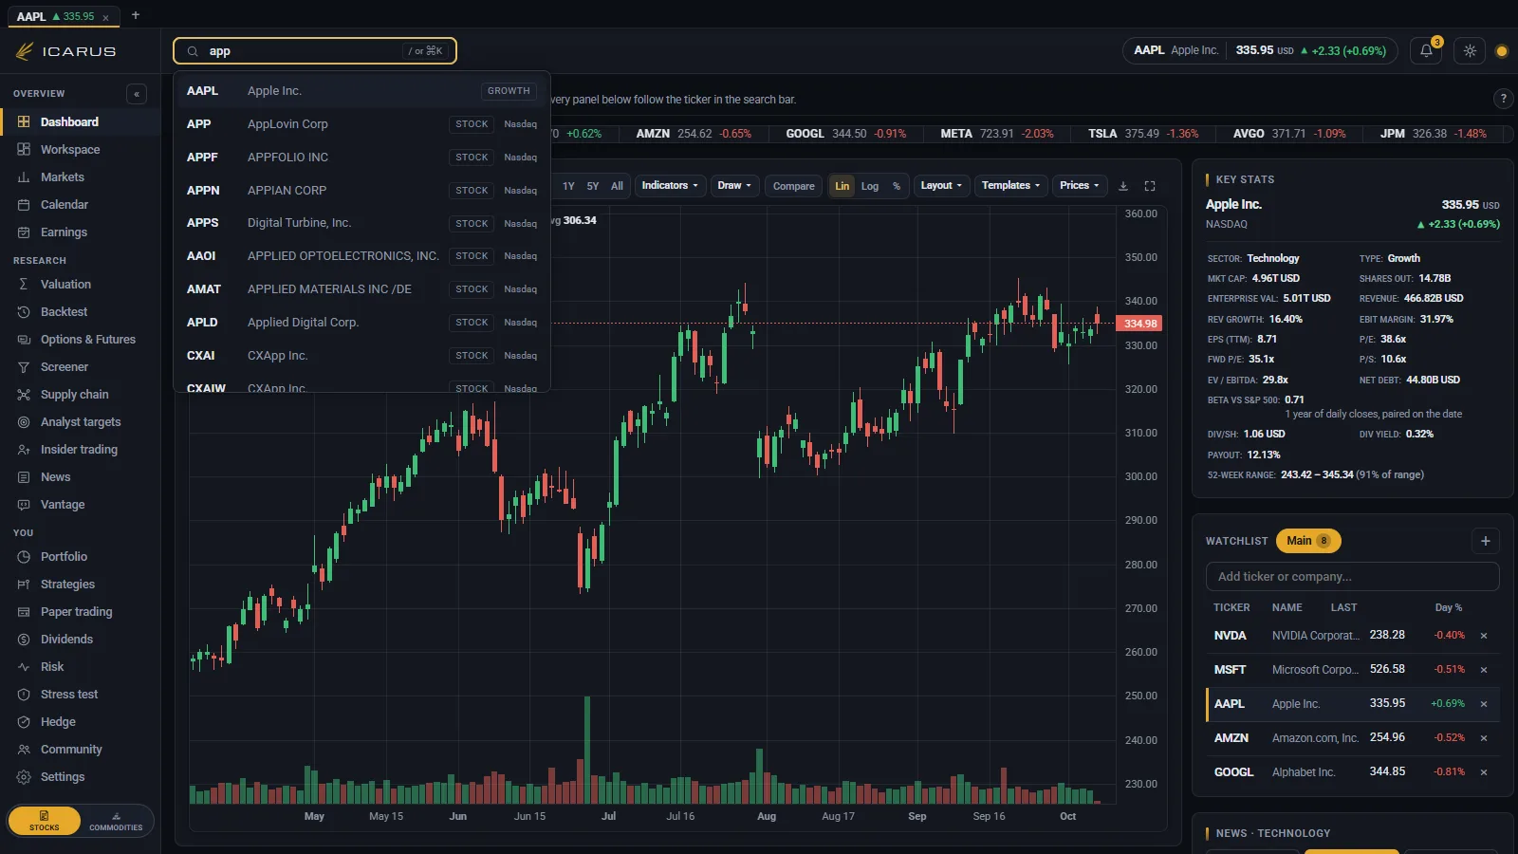Image resolution: width=1518 pixels, height=854 pixels.
Task: Choose APPLIED MATERIALS from search suggestions
Action: (361, 289)
